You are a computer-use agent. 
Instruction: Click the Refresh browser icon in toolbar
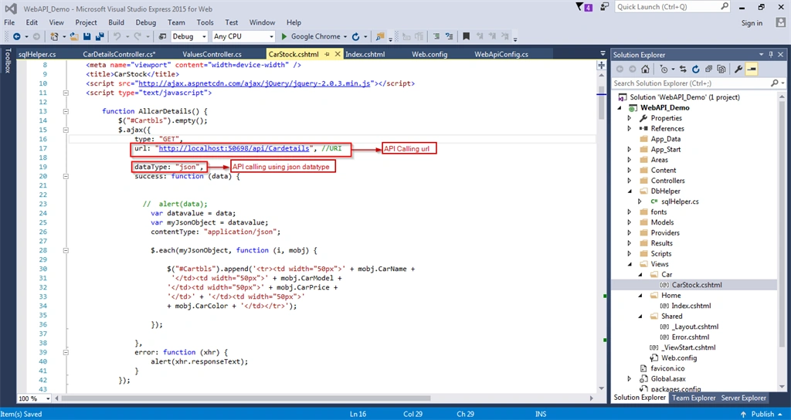click(x=355, y=36)
